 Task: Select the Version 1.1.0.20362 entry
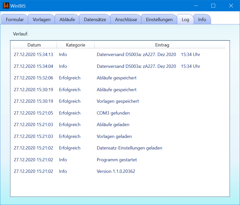click(x=116, y=171)
